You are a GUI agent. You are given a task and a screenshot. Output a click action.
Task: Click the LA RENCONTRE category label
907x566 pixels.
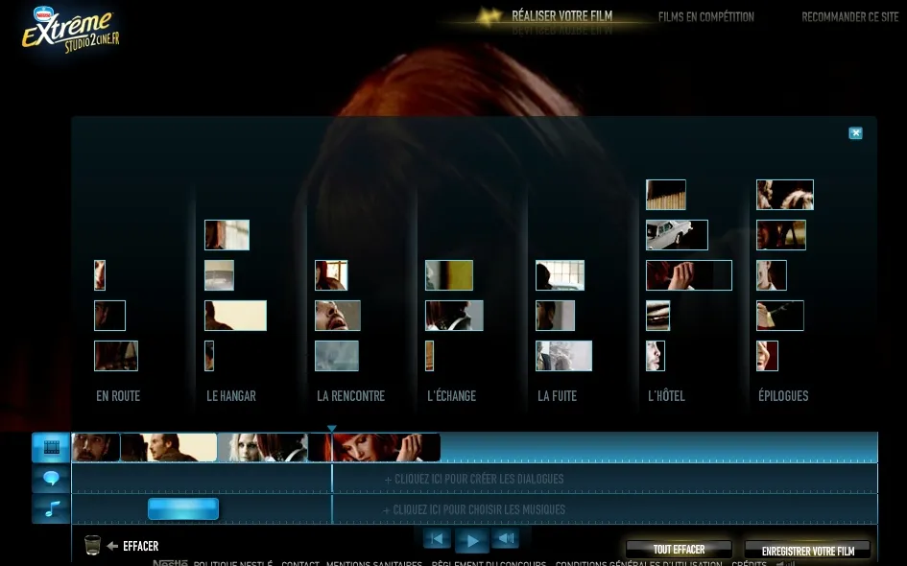click(x=350, y=396)
